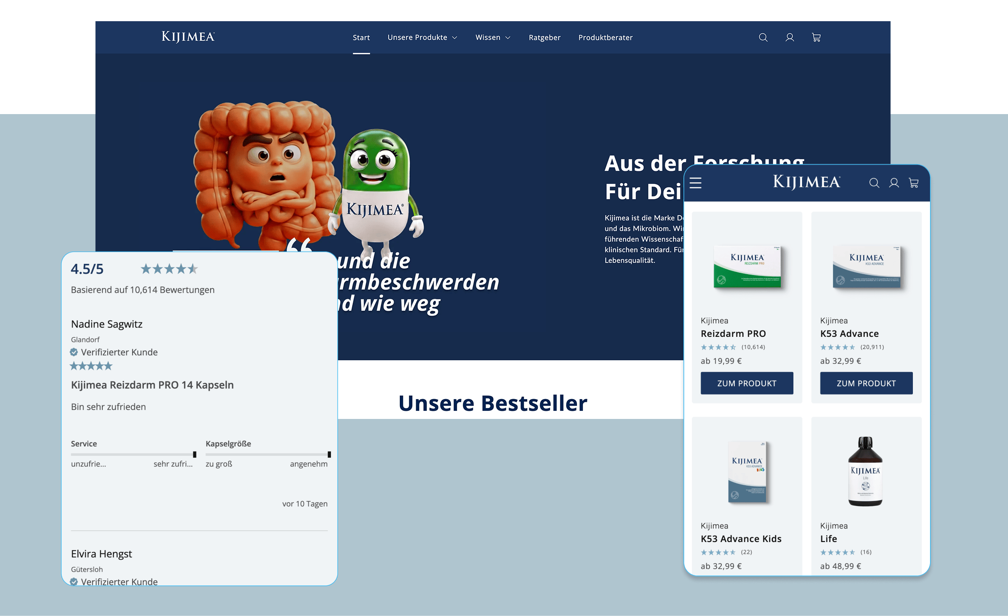Click the K53 Advance star rating
1008x616 pixels.
pos(838,347)
